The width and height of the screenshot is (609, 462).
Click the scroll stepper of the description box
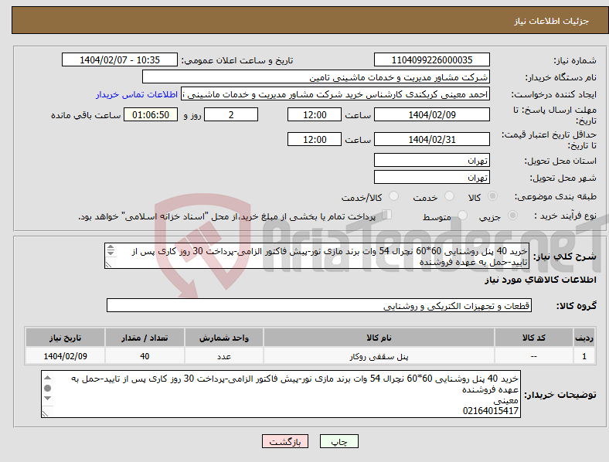tap(111, 250)
